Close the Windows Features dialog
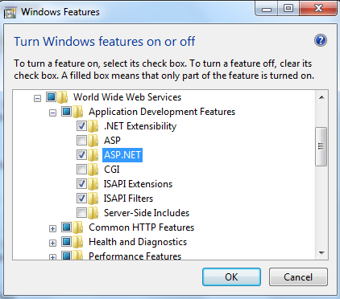The height and width of the screenshot is (299, 340). (318, 9)
